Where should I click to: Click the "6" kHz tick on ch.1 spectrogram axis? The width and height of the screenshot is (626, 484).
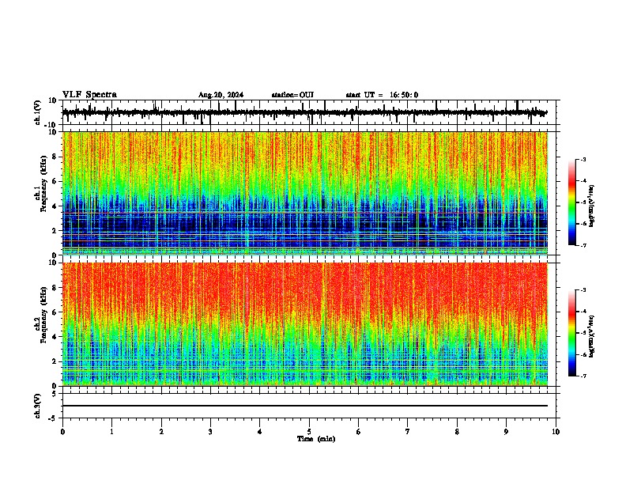pyautogui.click(x=55, y=181)
